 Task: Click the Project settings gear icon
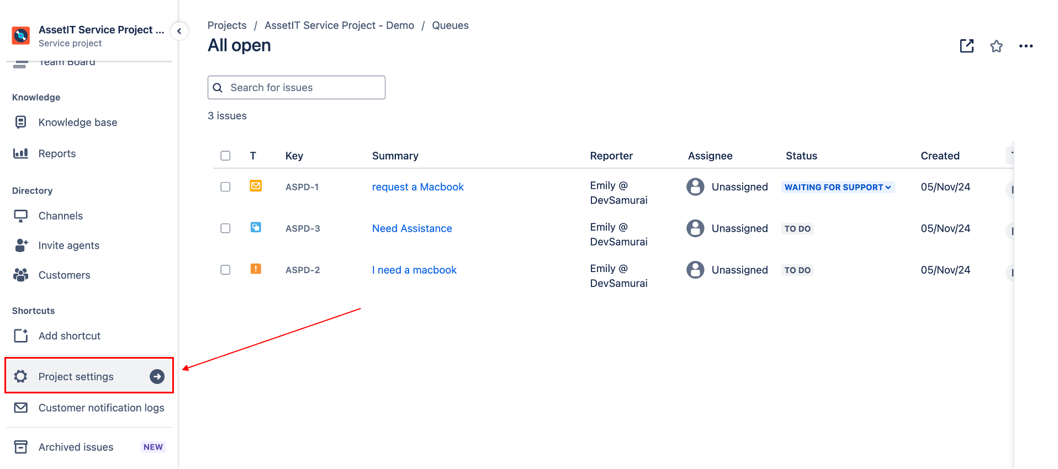pyautogui.click(x=21, y=376)
